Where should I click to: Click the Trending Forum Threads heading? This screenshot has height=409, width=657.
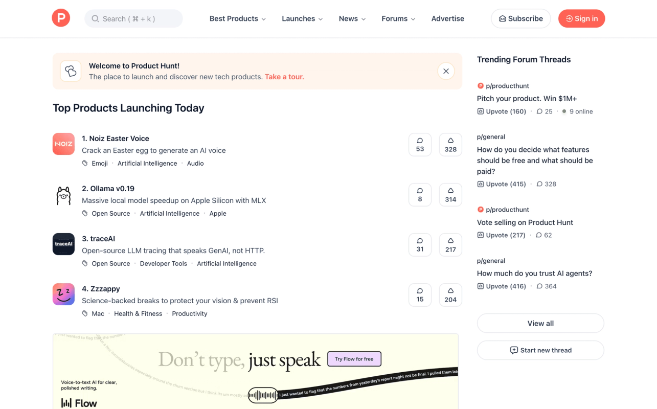click(x=524, y=60)
